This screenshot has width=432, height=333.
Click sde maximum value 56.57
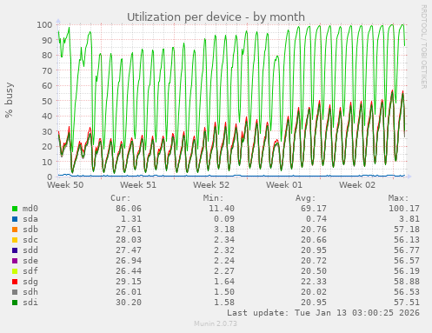(407, 261)
